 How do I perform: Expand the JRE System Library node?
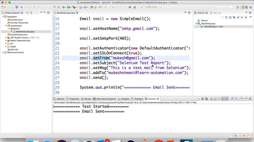[x=6, y=37]
